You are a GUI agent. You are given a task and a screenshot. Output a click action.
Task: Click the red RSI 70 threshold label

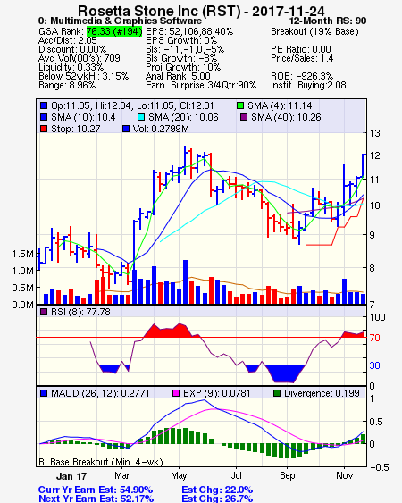coord(374,338)
